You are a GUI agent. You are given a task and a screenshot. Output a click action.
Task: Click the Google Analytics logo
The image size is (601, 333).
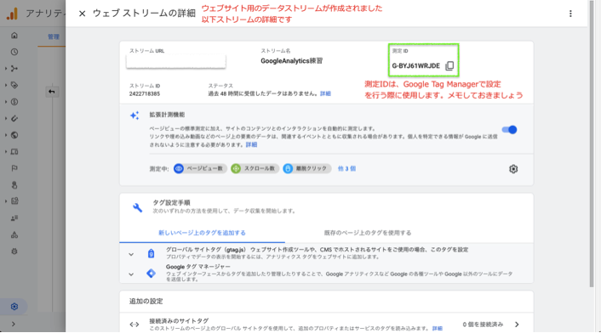click(x=12, y=14)
